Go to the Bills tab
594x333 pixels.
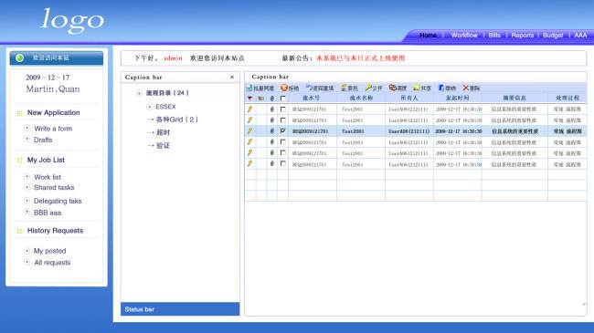click(x=494, y=36)
